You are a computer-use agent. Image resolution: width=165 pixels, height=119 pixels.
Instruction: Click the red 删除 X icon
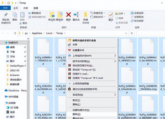pyautogui.click(x=68, y=15)
